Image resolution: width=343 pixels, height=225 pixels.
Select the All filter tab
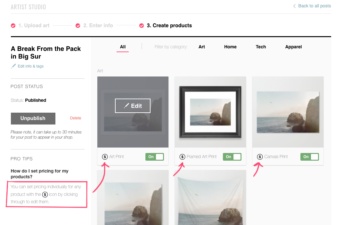point(123,47)
